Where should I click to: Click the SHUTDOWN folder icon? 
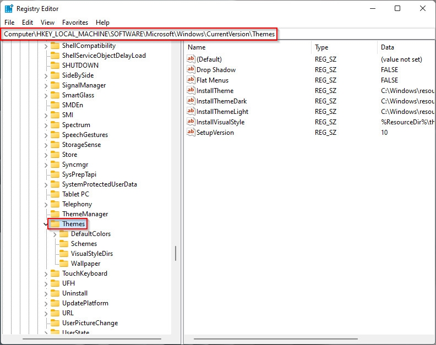point(55,65)
